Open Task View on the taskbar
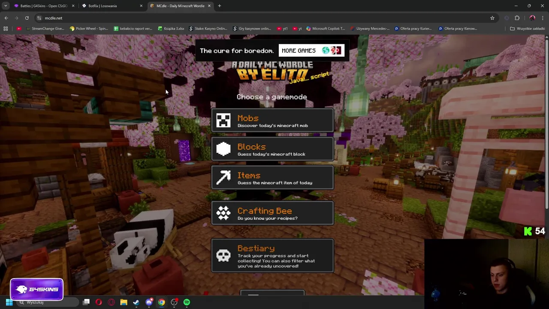549x309 pixels. click(x=86, y=303)
